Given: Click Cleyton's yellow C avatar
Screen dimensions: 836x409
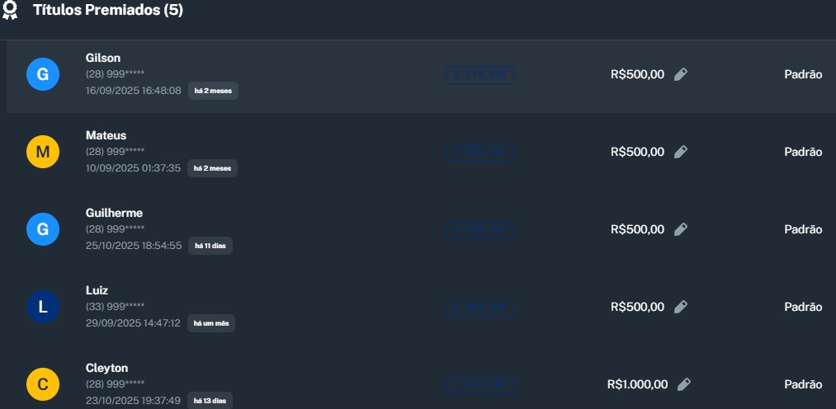Looking at the screenshot, I should (x=43, y=384).
